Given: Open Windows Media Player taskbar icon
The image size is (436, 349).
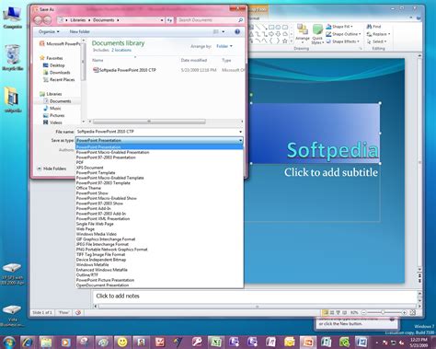Looking at the screenshot, I should pos(65,342).
